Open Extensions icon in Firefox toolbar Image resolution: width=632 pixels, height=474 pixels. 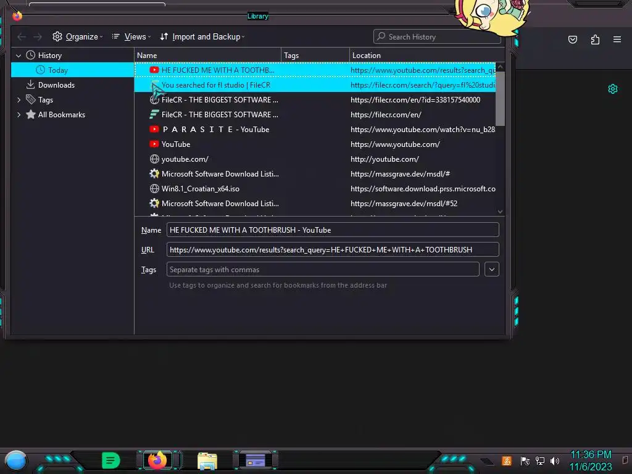pyautogui.click(x=595, y=39)
